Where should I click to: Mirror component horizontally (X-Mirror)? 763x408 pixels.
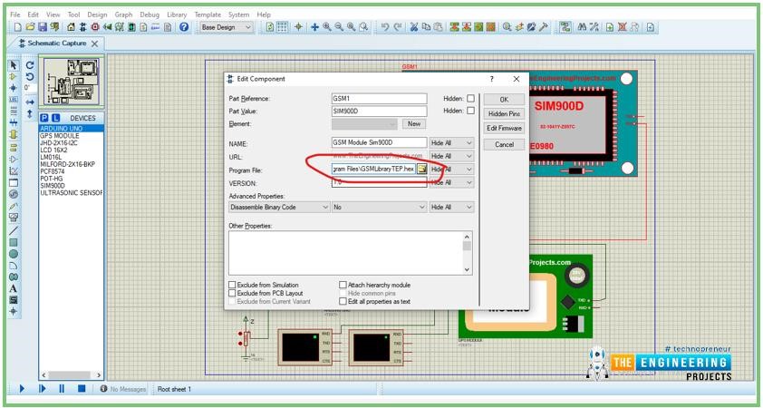(x=30, y=102)
